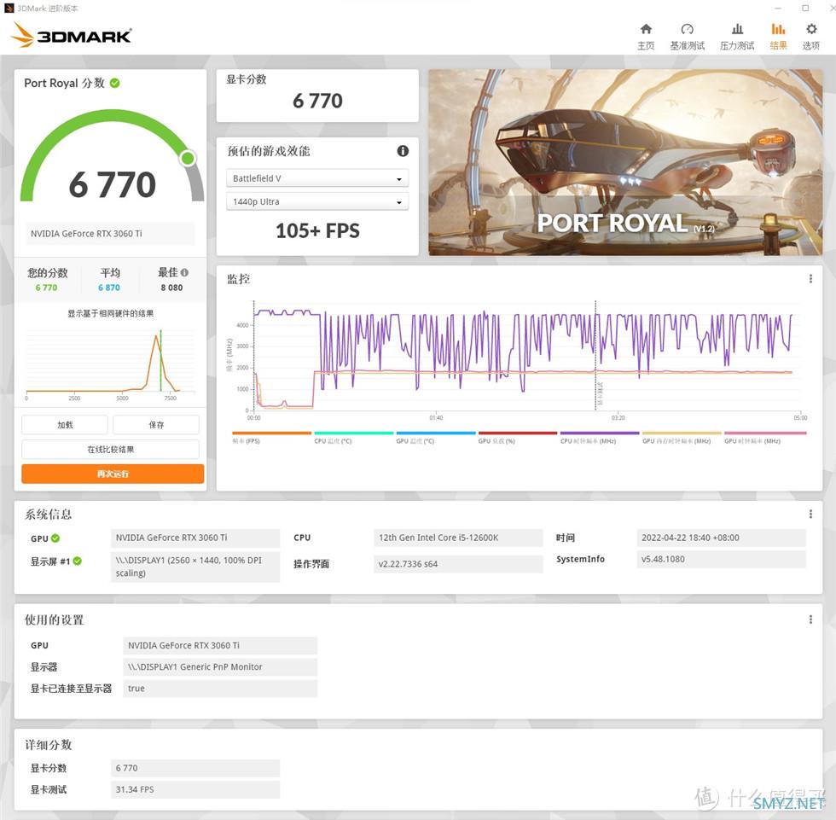
Task: Select the time value 2022-04-22 18:40 +08:00
Action: click(x=721, y=538)
